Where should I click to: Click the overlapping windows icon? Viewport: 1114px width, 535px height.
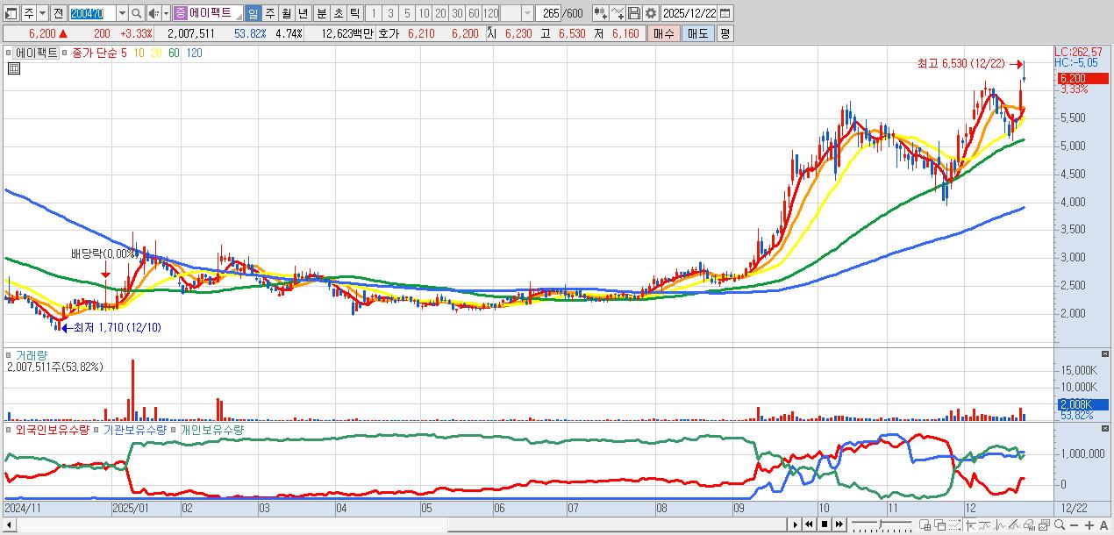coord(939,524)
